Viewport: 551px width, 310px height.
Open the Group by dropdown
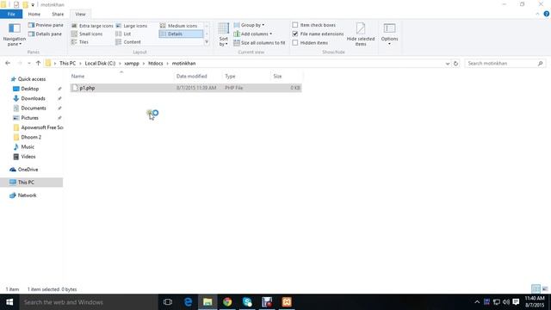click(x=249, y=25)
